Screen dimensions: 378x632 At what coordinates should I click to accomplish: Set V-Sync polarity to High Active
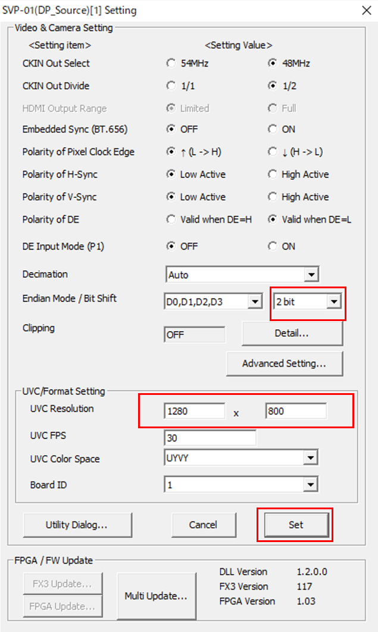pos(273,197)
